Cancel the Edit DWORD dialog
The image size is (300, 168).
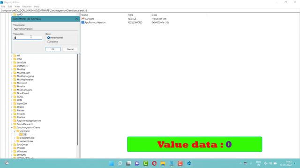click(70, 49)
